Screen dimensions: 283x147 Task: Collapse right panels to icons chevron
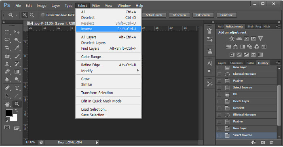(279, 22)
